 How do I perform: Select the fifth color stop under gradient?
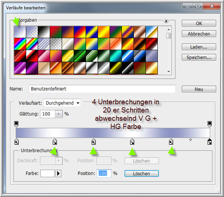tap(171, 141)
